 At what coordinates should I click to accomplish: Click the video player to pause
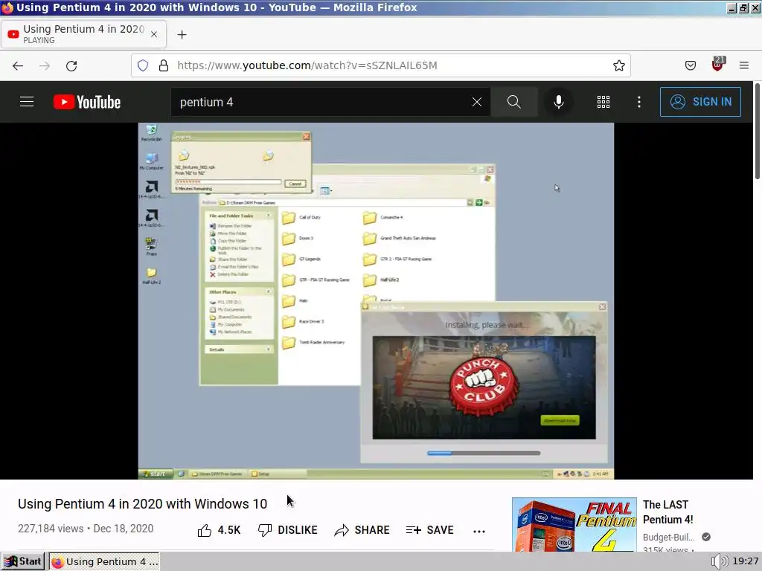point(376,300)
